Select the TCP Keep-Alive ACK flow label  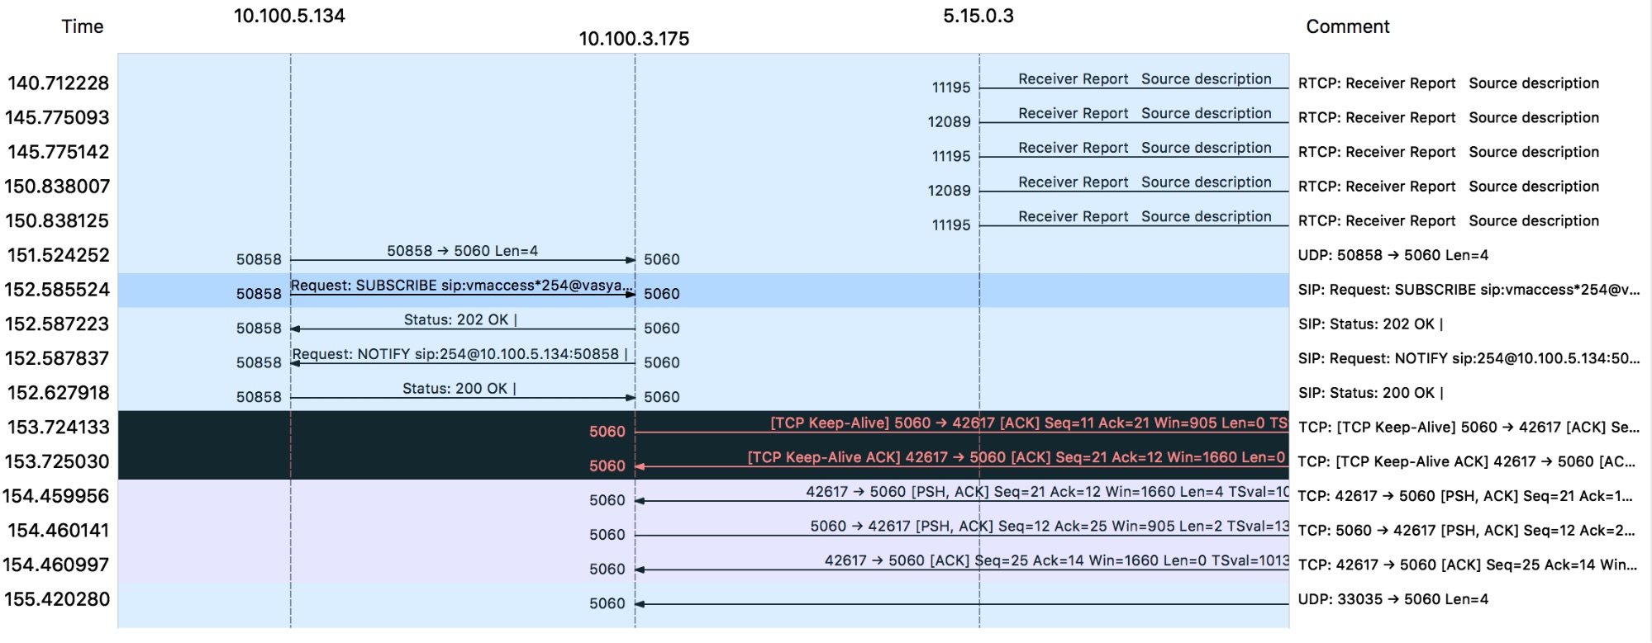pos(1016,457)
